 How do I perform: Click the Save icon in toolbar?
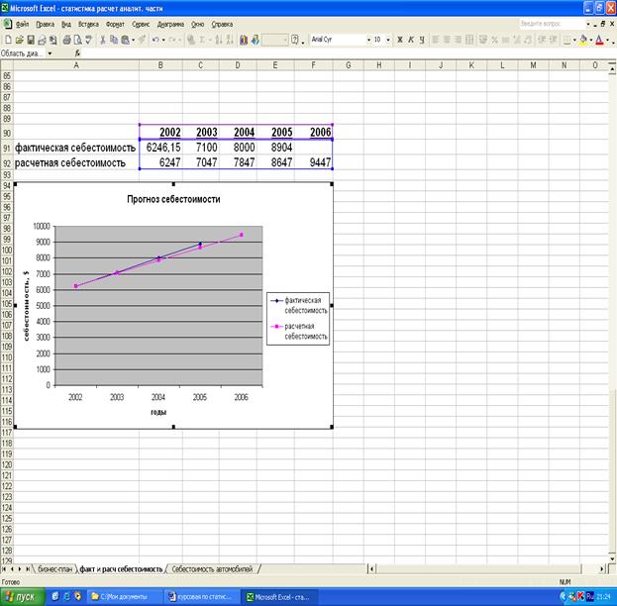click(32, 40)
